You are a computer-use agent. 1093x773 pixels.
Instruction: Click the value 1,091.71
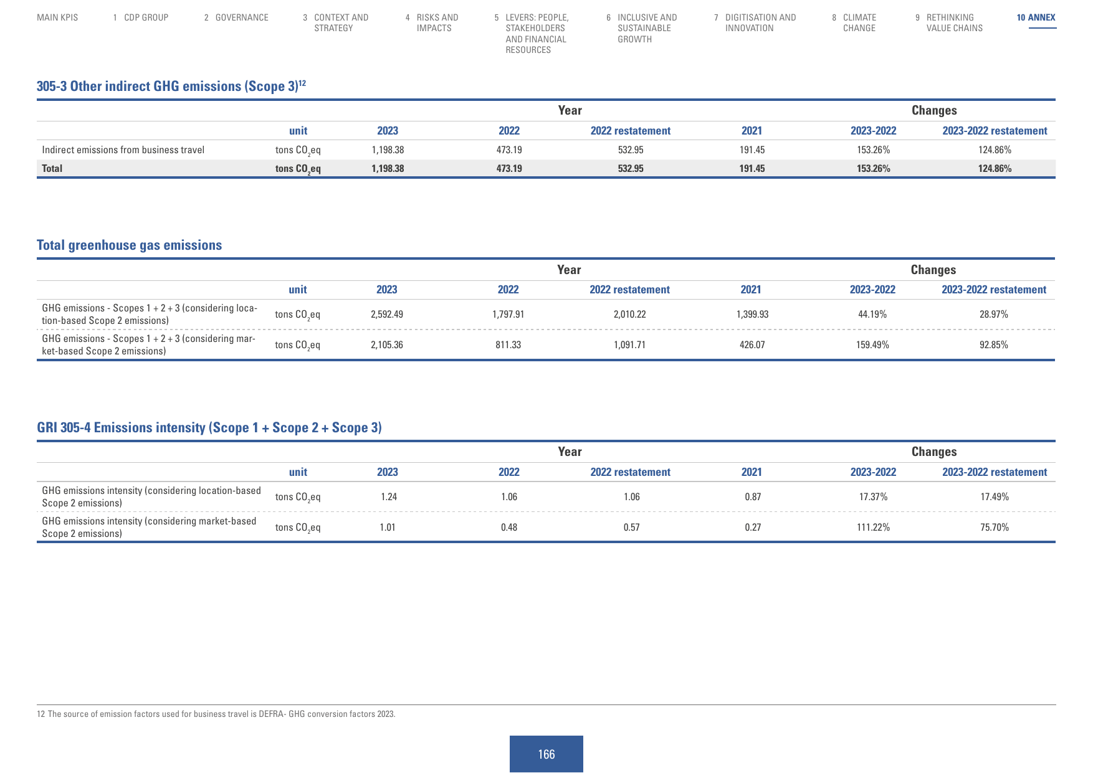[630, 344]
